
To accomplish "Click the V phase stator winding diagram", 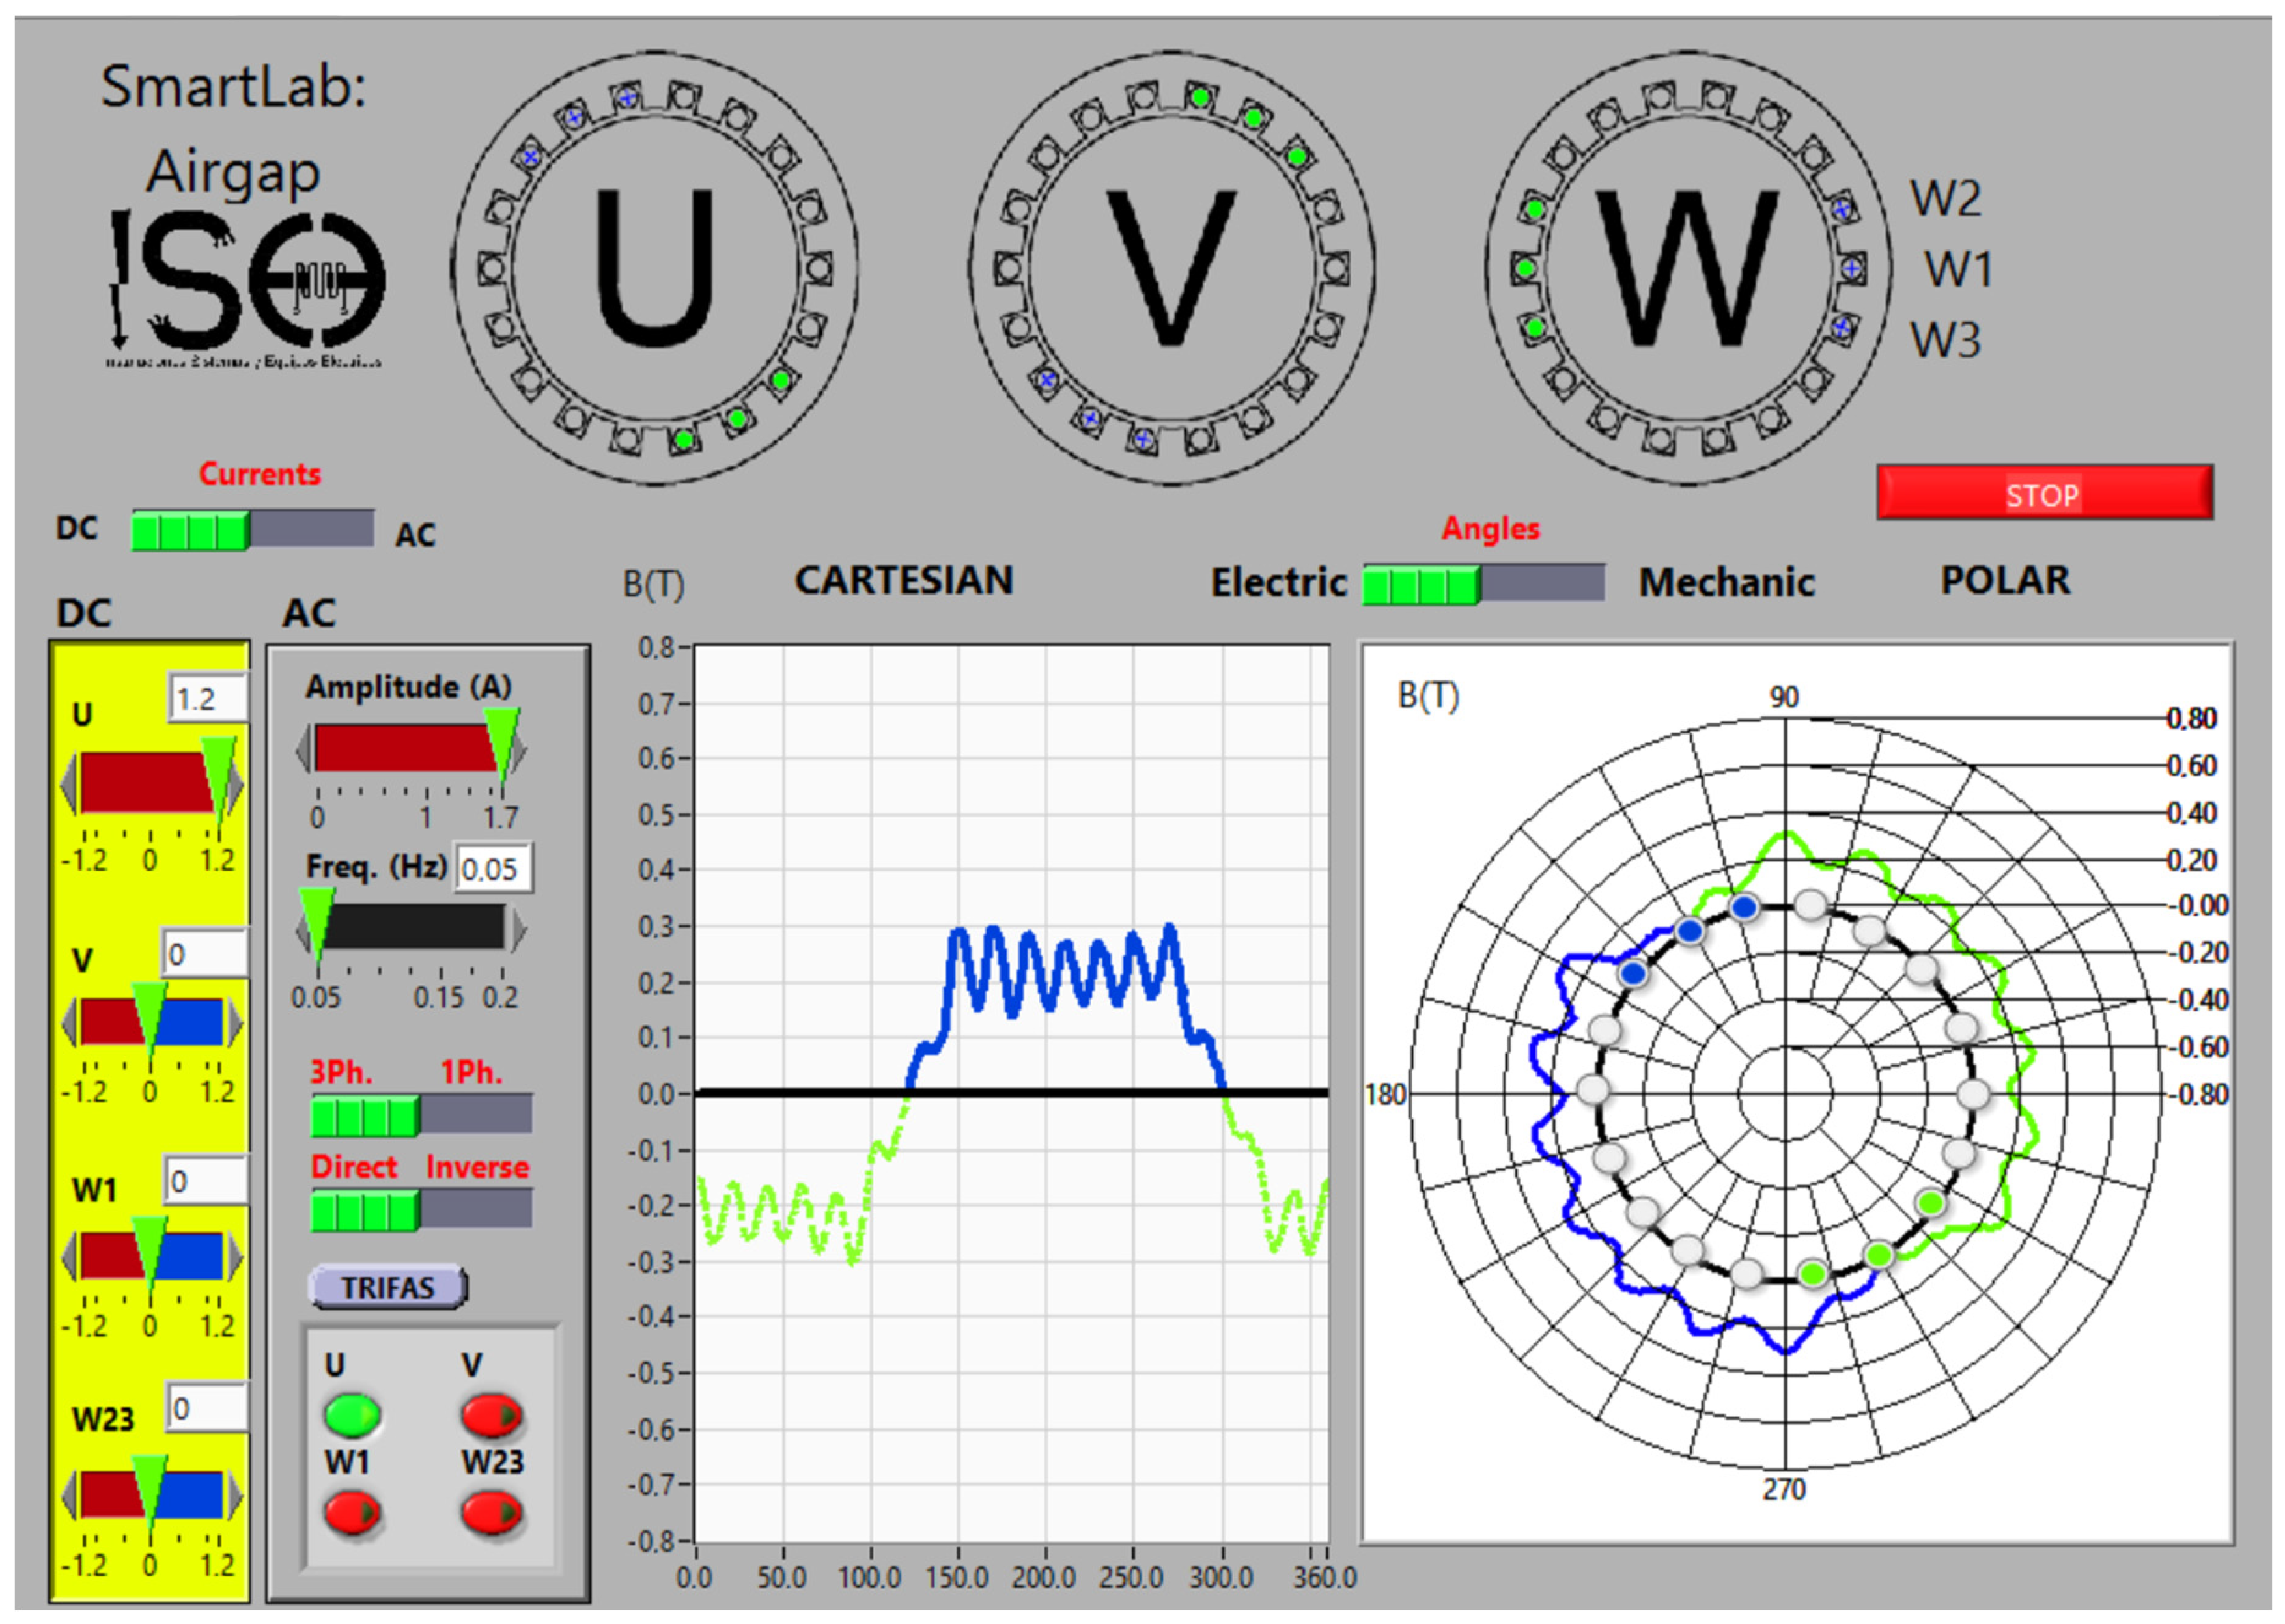I will [x=1171, y=268].
